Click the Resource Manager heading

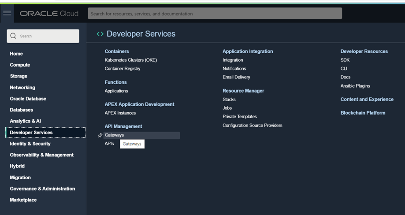(243, 91)
